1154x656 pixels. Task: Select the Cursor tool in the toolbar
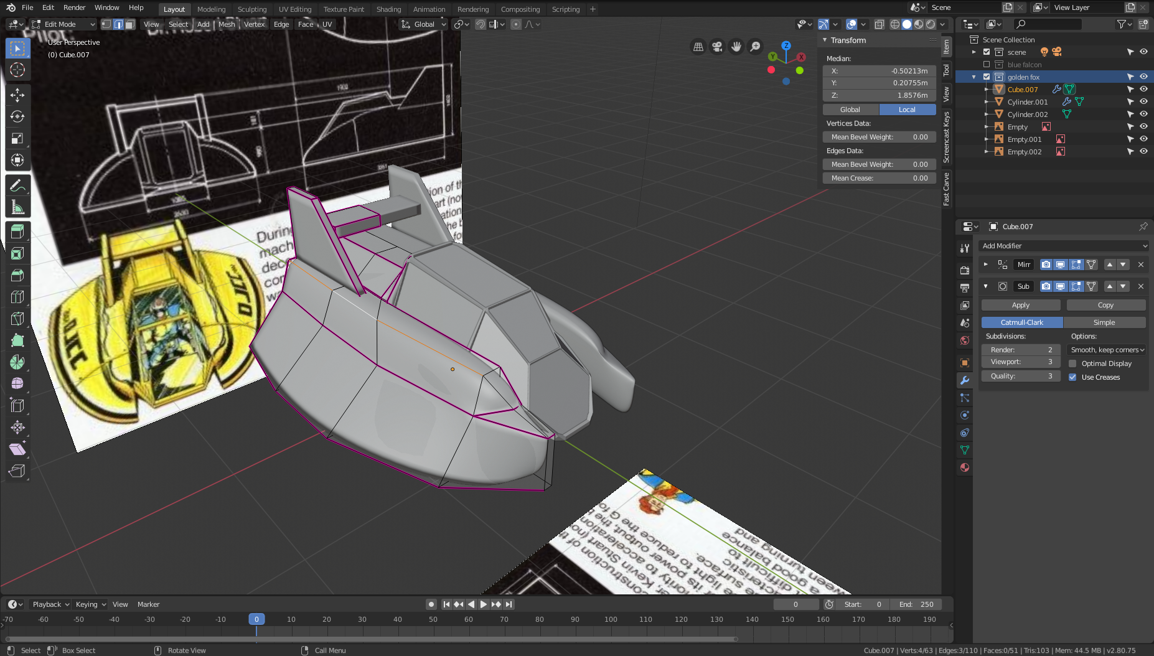[x=17, y=70]
